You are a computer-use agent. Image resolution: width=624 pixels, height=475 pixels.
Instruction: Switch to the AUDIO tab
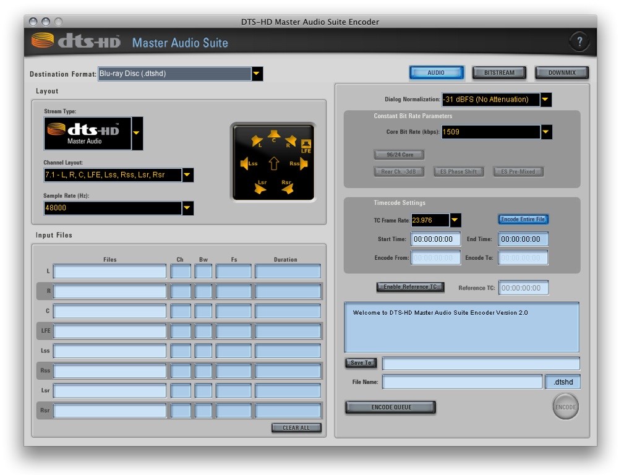[x=436, y=72]
